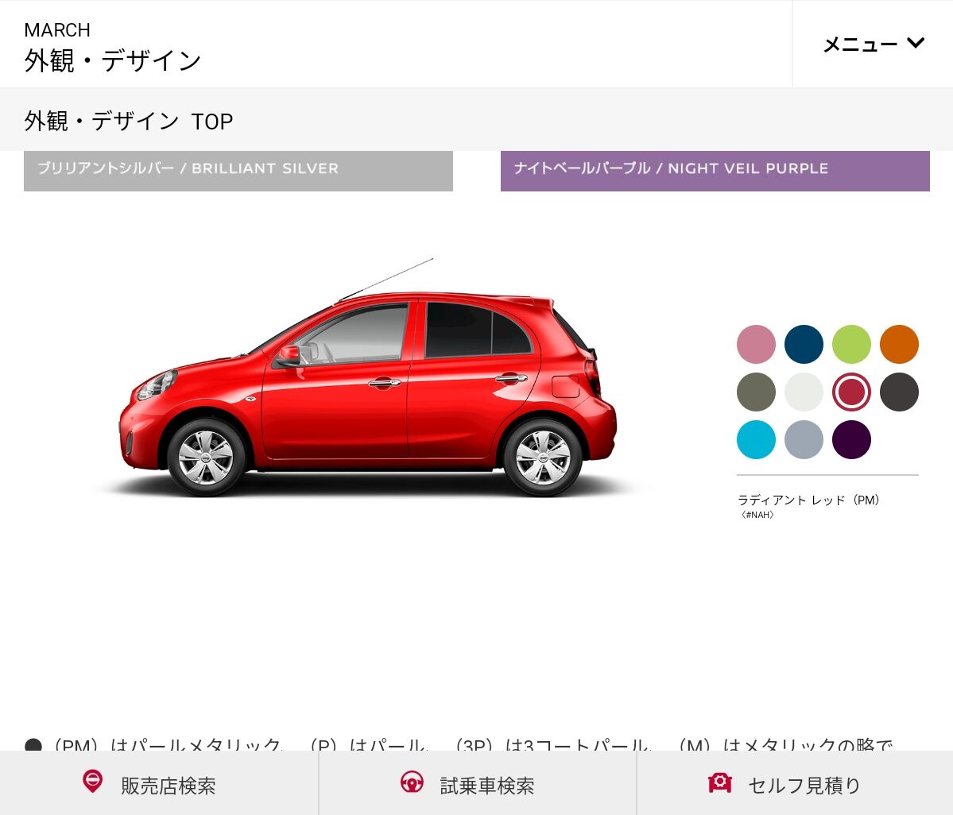Choose the white pearl color swatch
This screenshot has width=953, height=815.
coord(804,392)
